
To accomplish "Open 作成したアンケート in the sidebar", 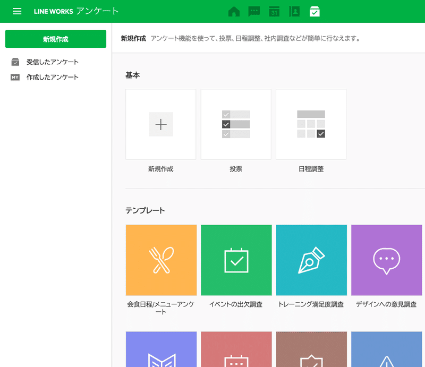I will pyautogui.click(x=52, y=77).
